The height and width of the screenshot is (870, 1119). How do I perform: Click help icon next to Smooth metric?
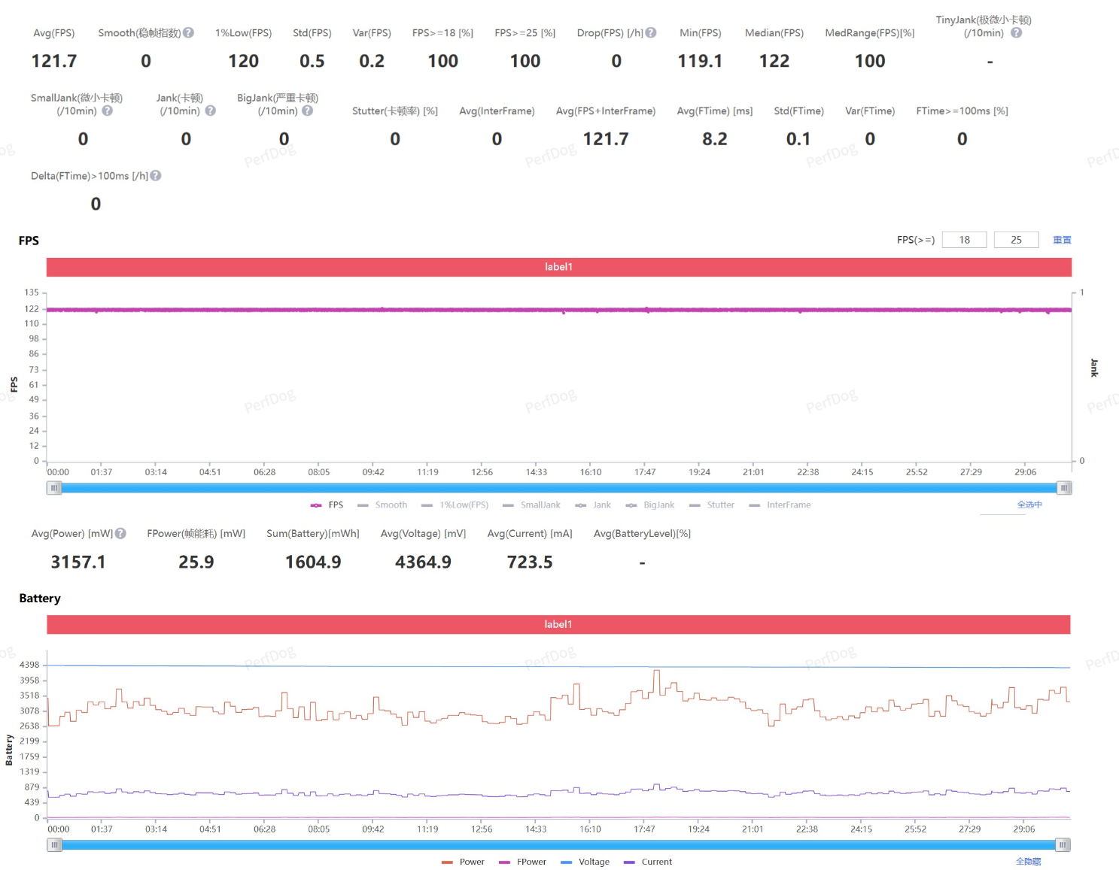pos(189,33)
